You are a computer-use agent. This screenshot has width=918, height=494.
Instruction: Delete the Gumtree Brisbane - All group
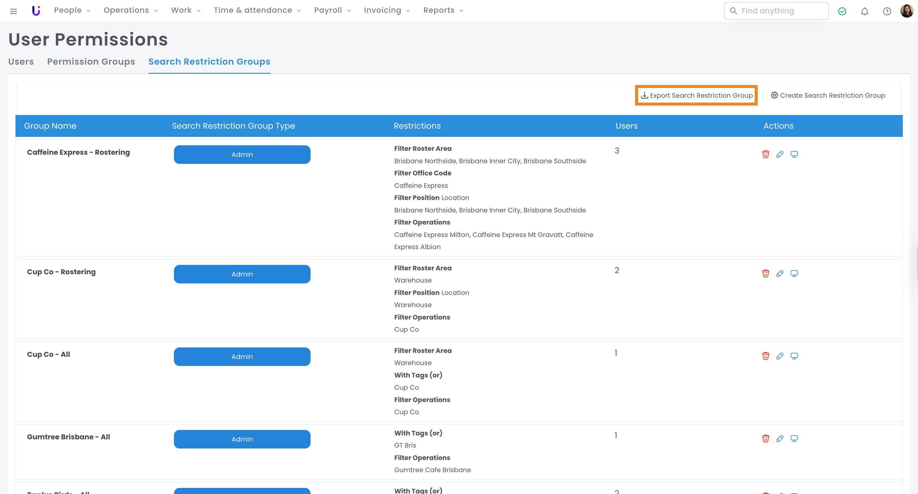pyautogui.click(x=765, y=438)
